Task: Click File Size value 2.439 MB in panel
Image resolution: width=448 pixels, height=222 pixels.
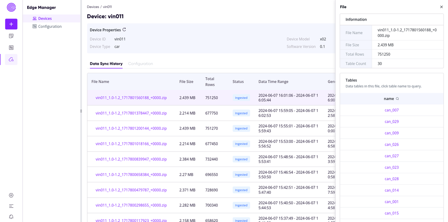Action: (x=385, y=45)
